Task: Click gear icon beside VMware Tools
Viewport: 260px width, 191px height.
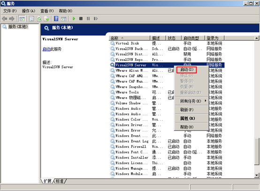Action: [x=113, y=92]
